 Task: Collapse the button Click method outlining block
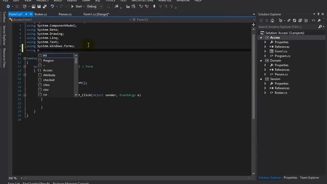pos(25,95)
